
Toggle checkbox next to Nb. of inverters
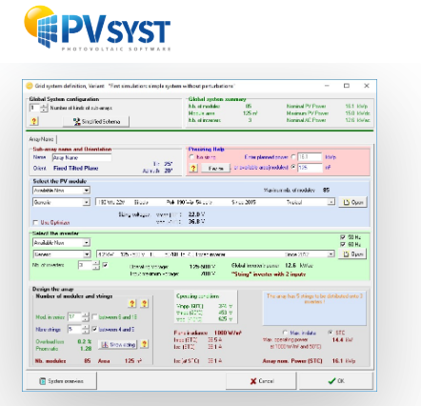106,265
